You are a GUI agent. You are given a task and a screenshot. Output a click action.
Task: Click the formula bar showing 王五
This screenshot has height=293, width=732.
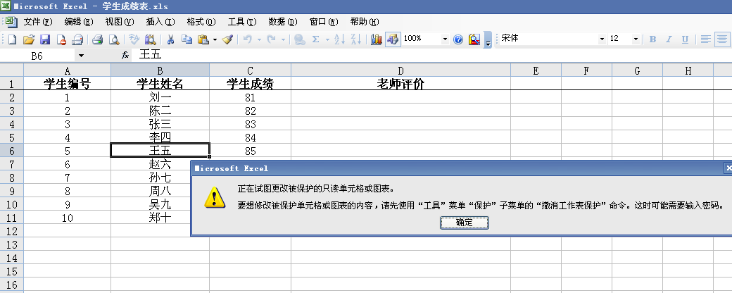click(432, 56)
